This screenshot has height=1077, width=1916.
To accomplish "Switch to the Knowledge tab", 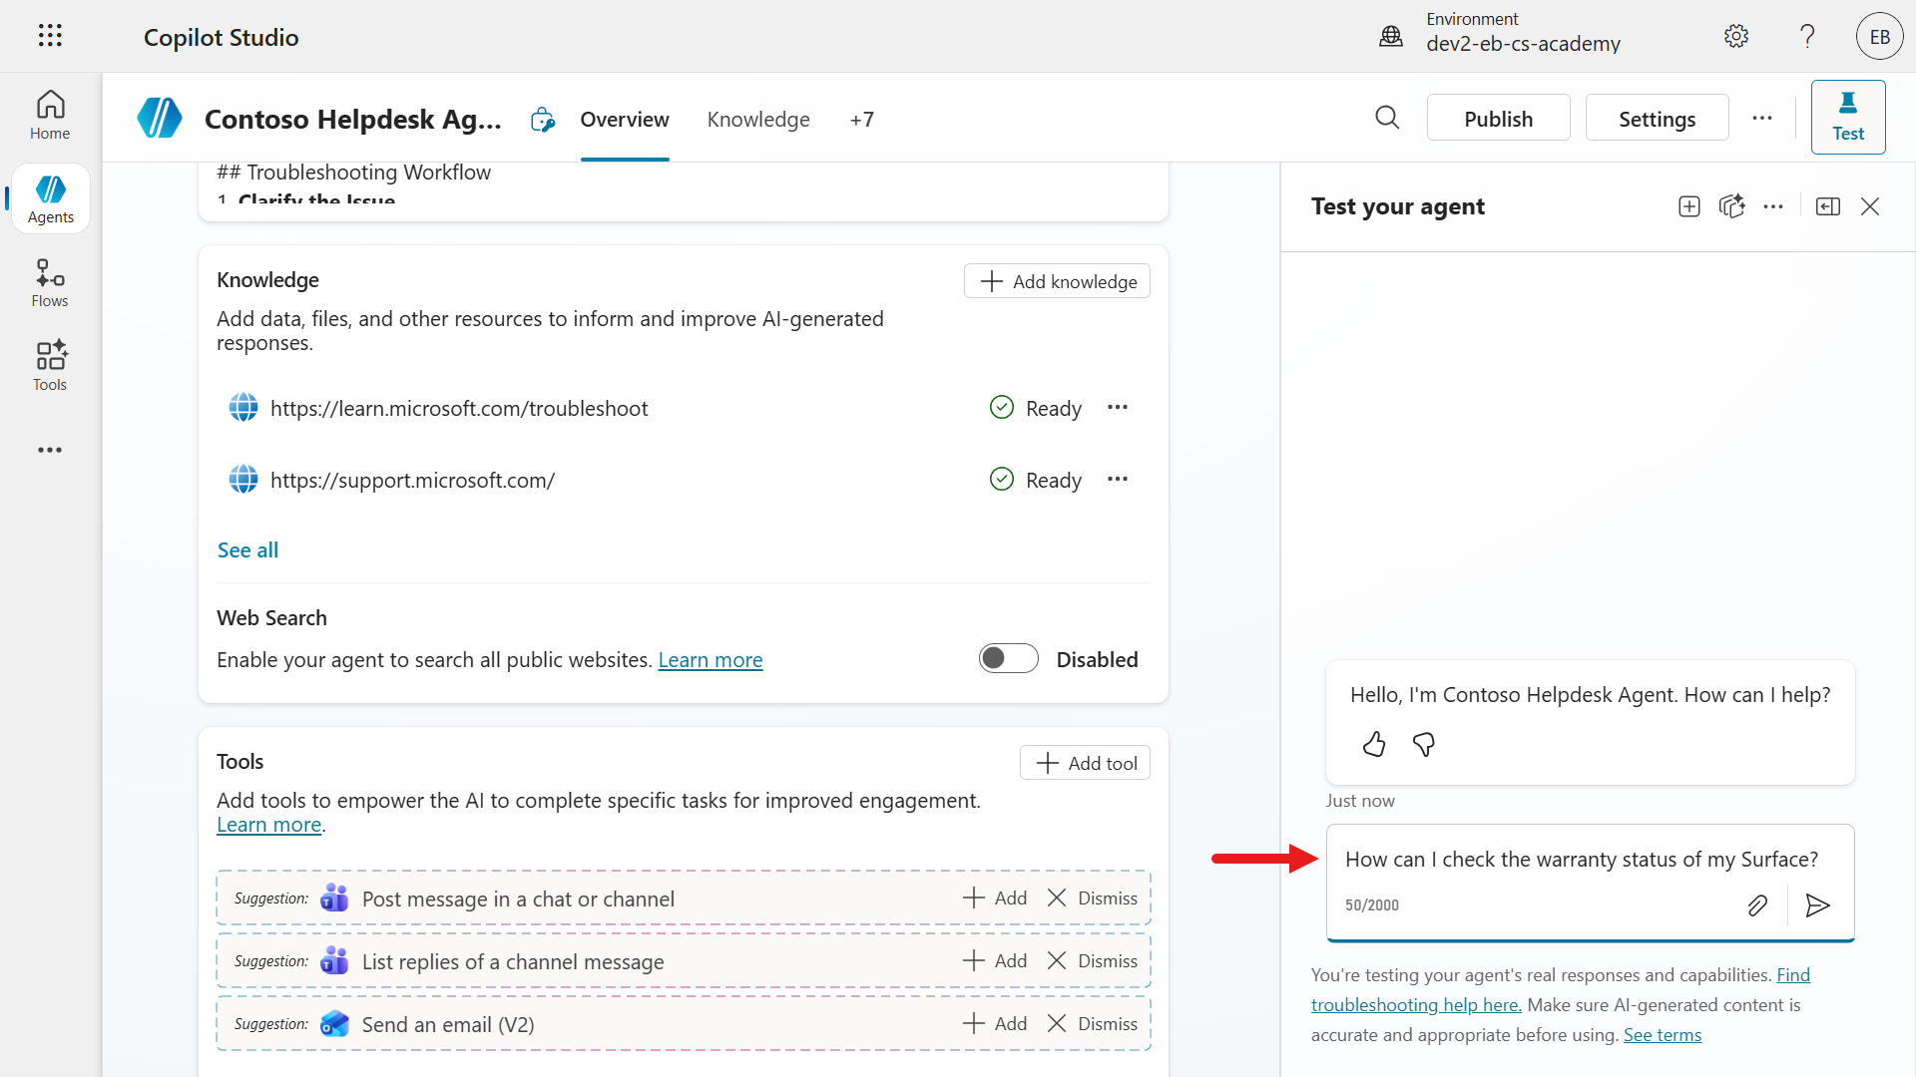I will click(758, 120).
